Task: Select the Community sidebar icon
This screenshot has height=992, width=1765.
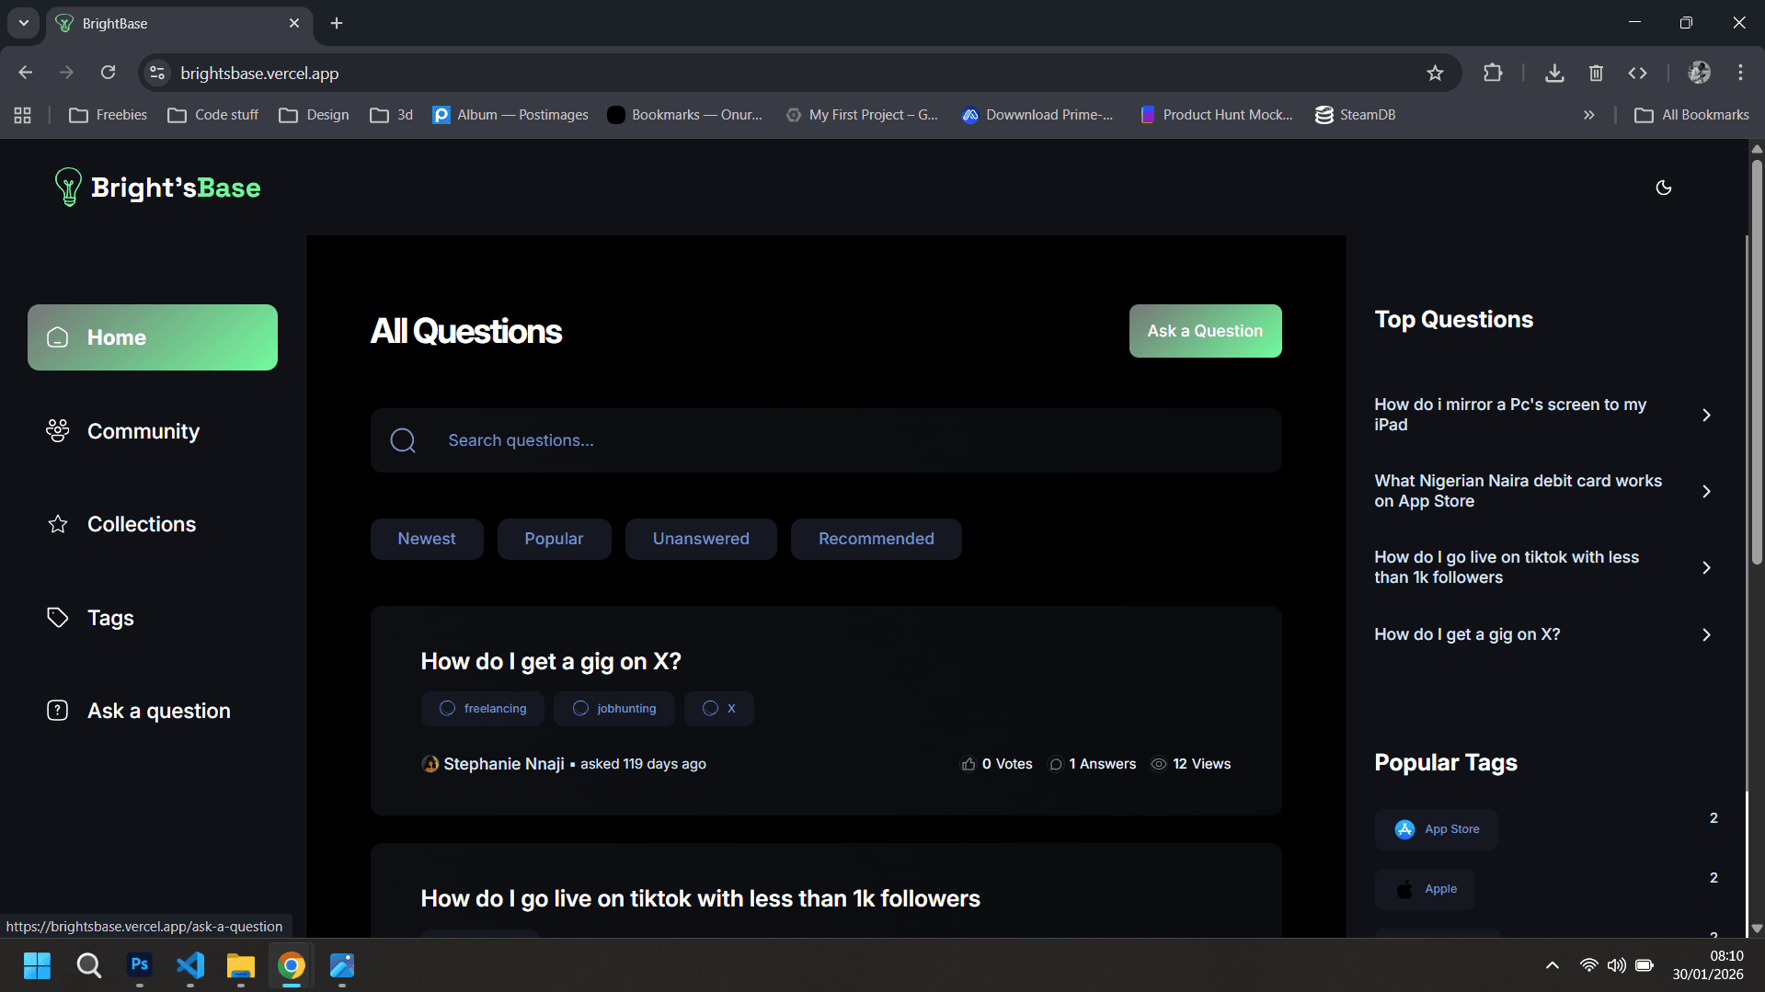Action: coord(57,431)
